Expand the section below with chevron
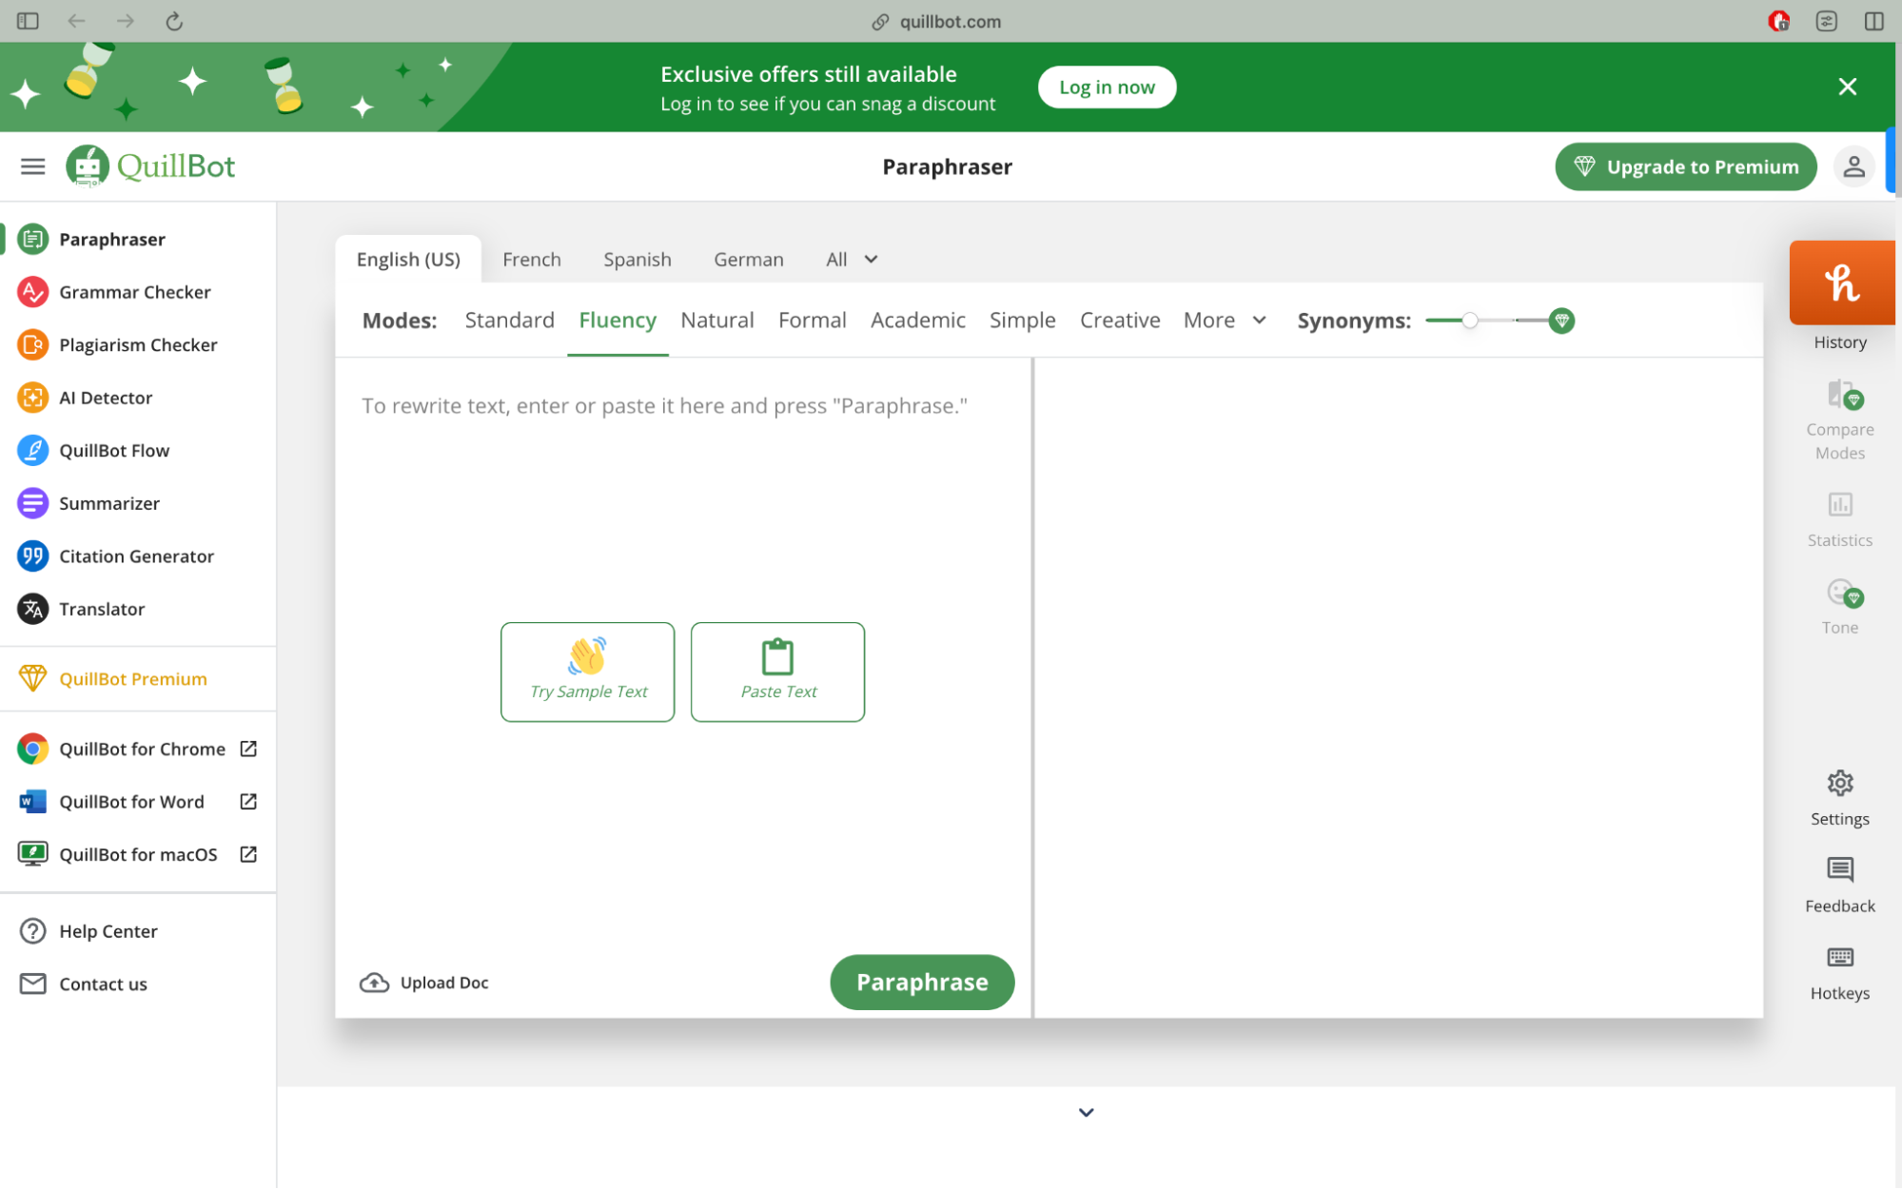This screenshot has height=1189, width=1902. (x=1086, y=1112)
